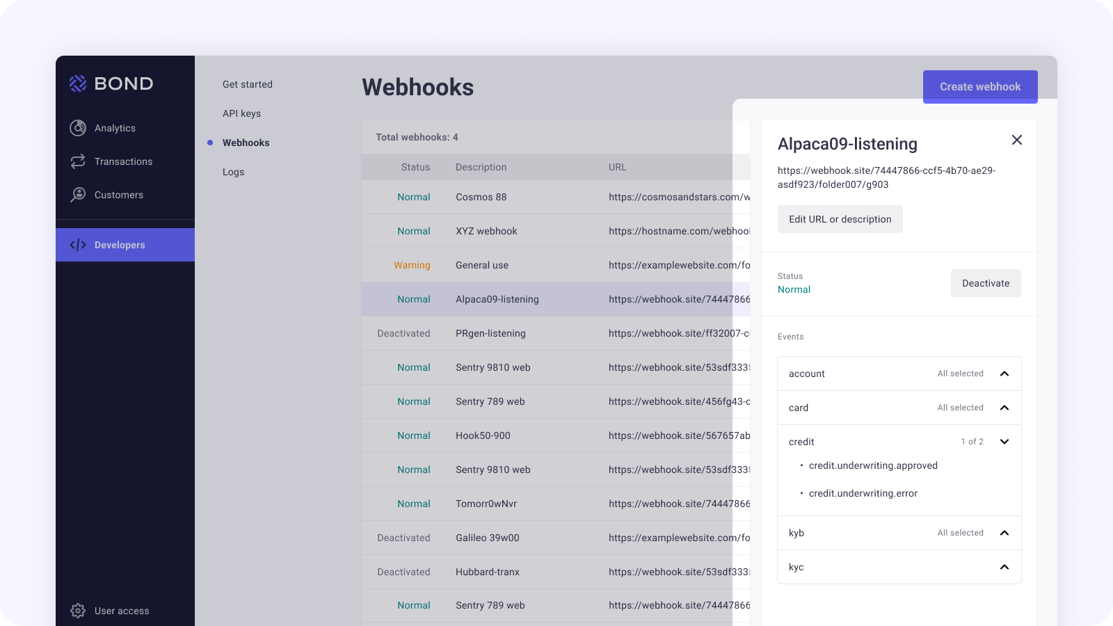This screenshot has width=1113, height=626.
Task: Go to Transactions in the sidebar
Action: point(125,161)
